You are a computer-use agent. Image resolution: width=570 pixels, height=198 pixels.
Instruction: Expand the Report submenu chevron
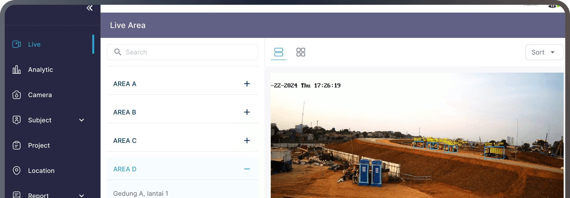coord(82,196)
